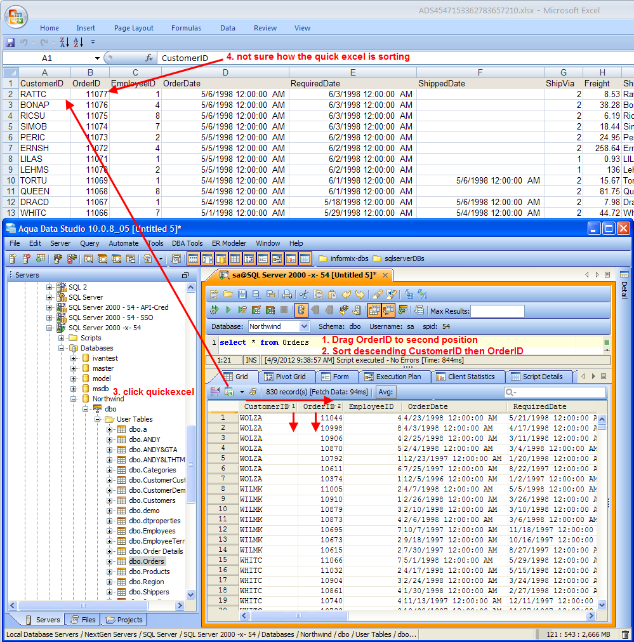634x642 pixels.
Task: Toggle the first table view button
Action: (194, 258)
